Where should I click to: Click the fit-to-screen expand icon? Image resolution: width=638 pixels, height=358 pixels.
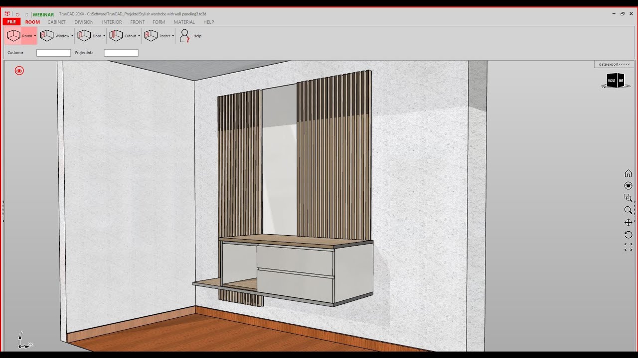628,247
